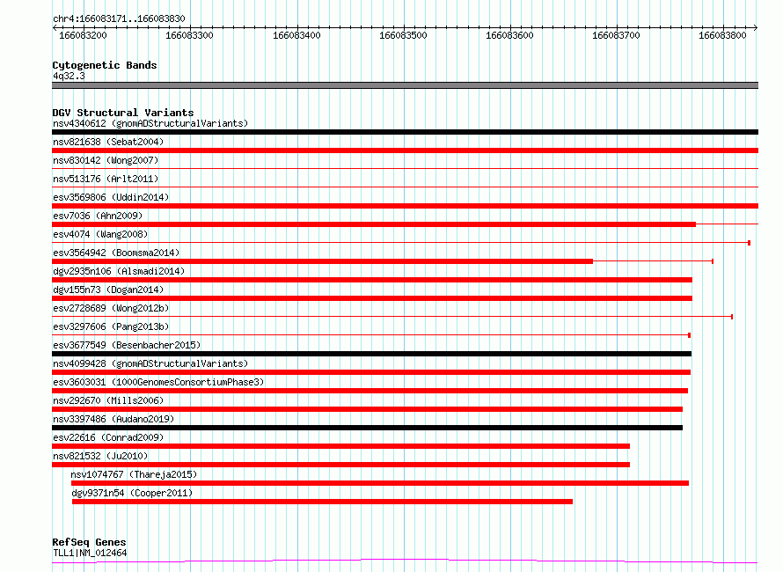Click variant label esv2728689 (Wong2012b)

pyautogui.click(x=111, y=308)
